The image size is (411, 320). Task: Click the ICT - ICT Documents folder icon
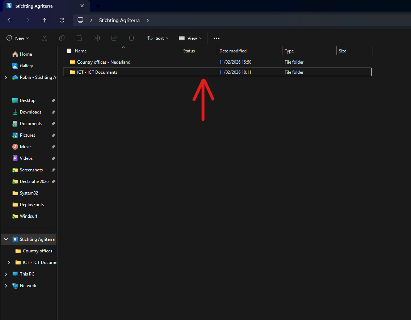pos(73,72)
